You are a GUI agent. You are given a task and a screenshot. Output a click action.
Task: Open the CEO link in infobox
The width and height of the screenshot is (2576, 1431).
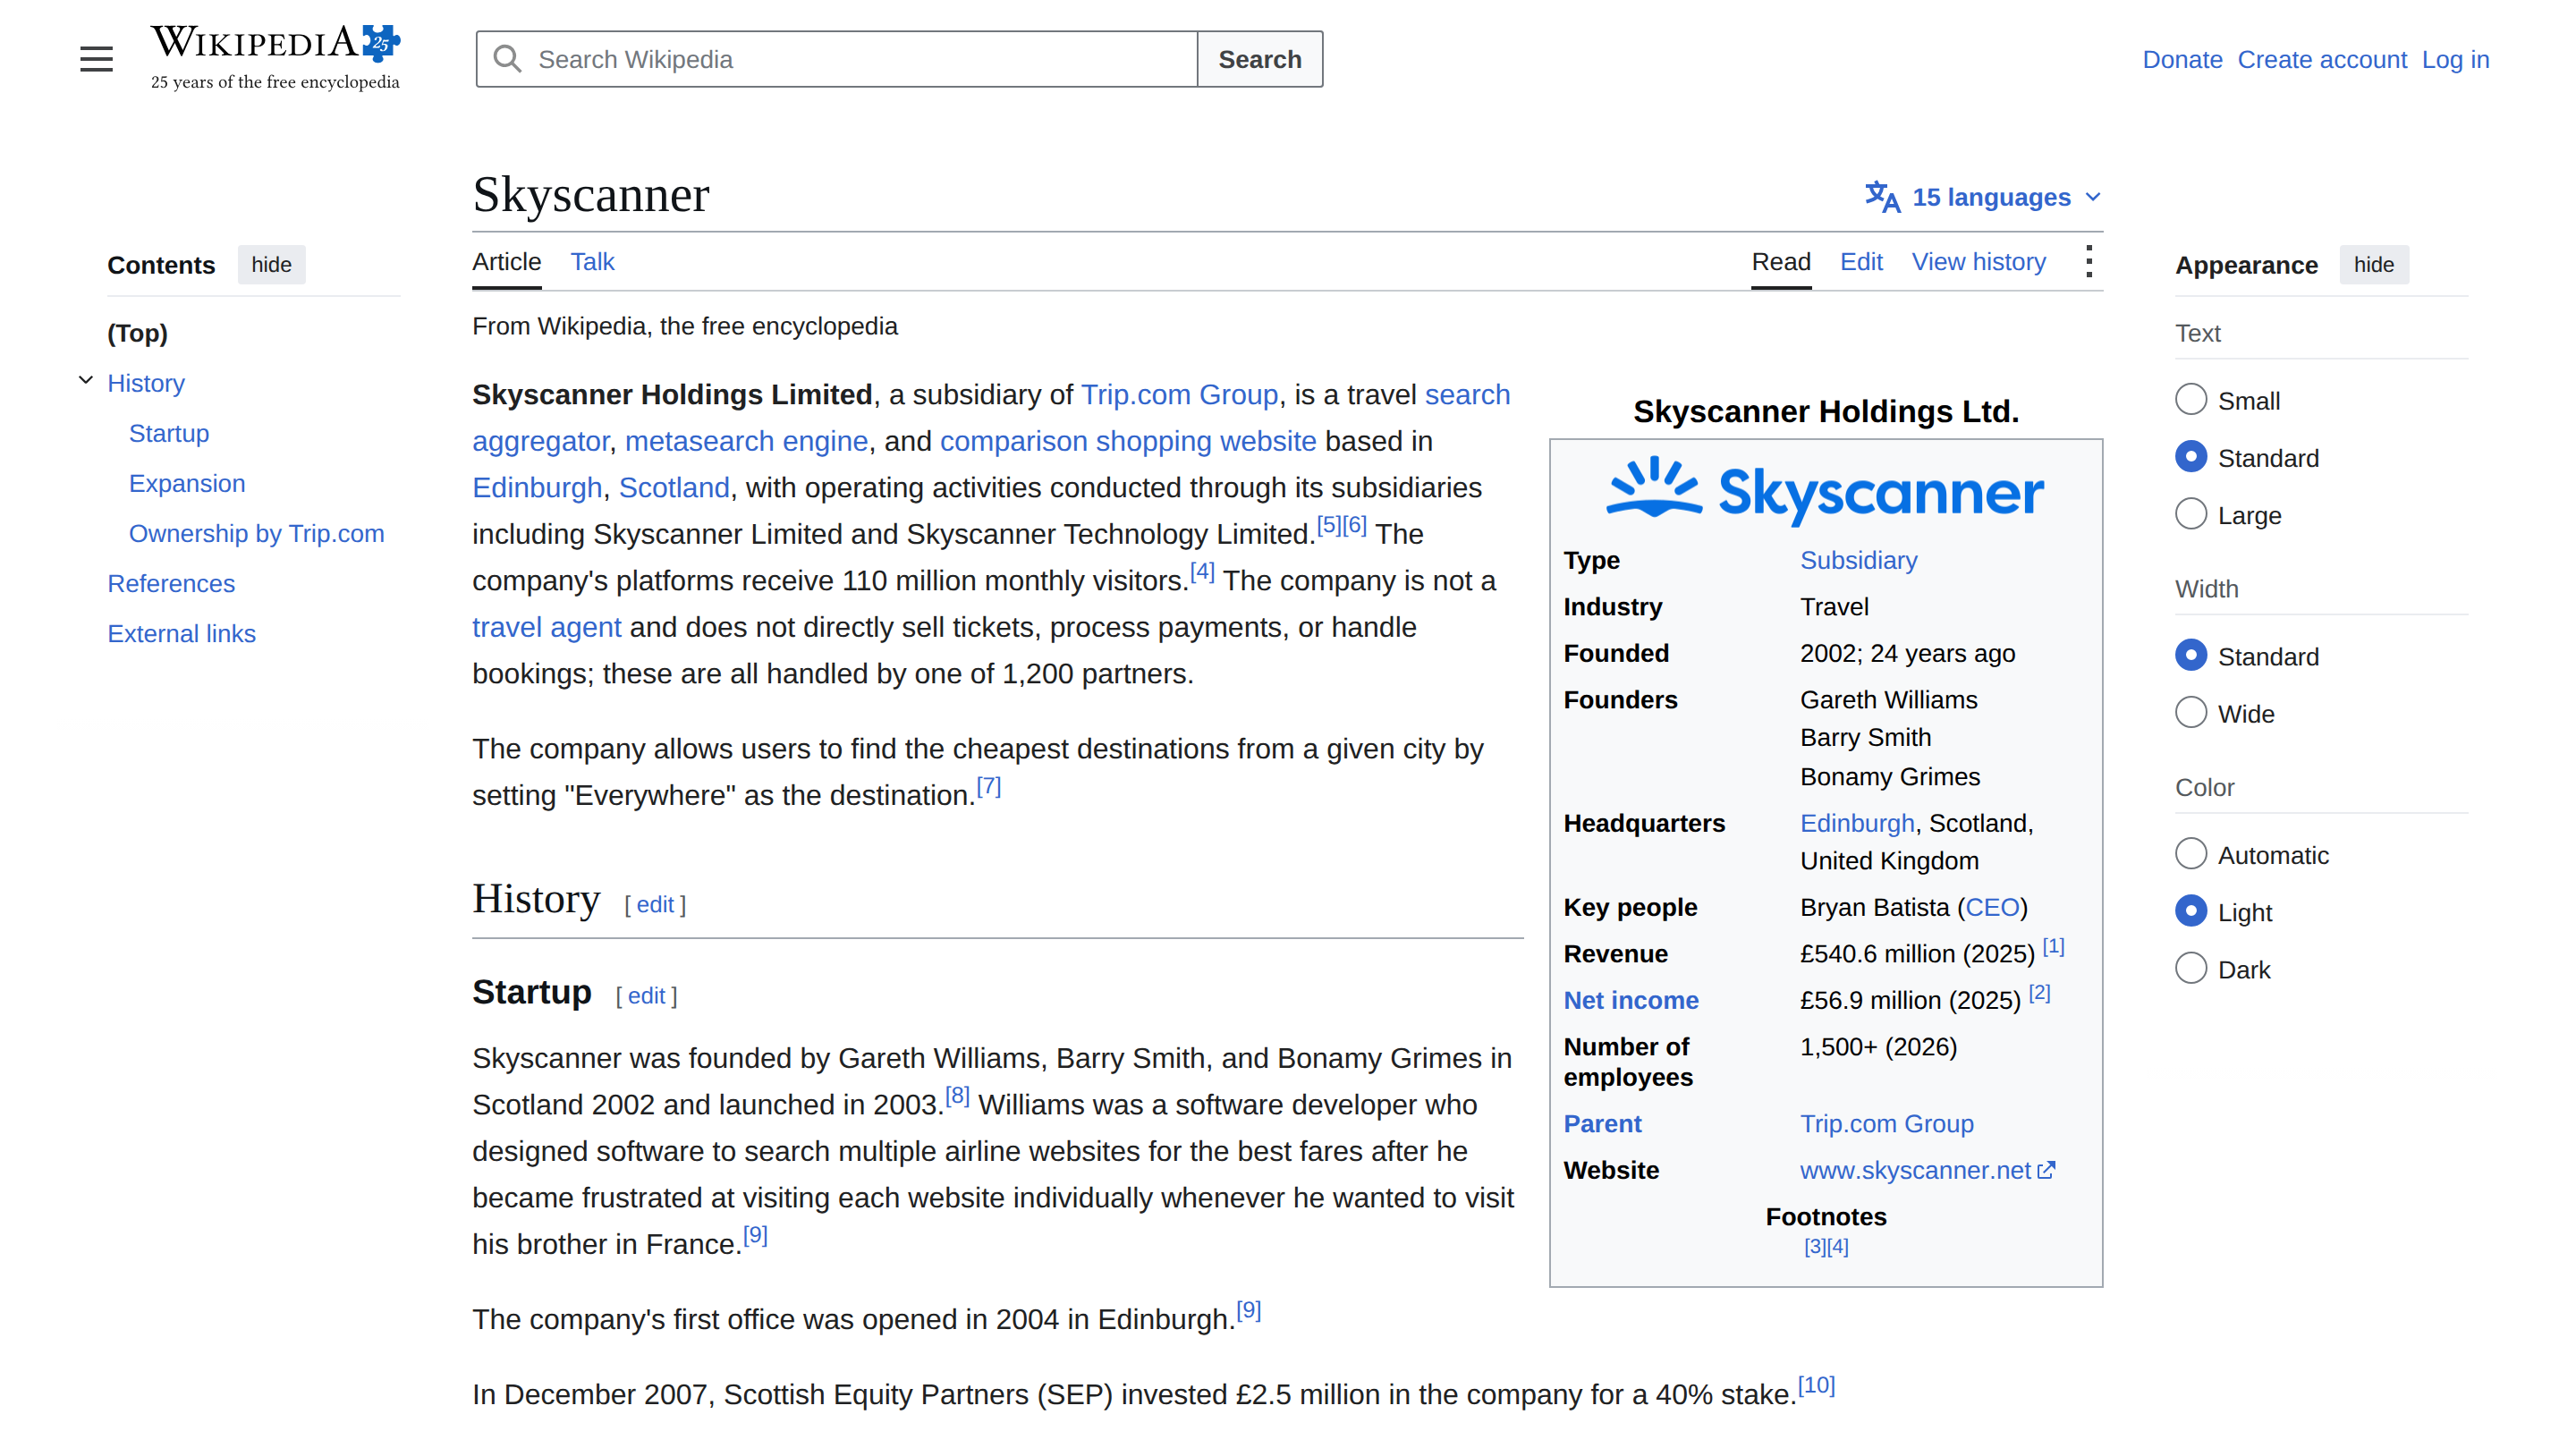coord(1992,907)
